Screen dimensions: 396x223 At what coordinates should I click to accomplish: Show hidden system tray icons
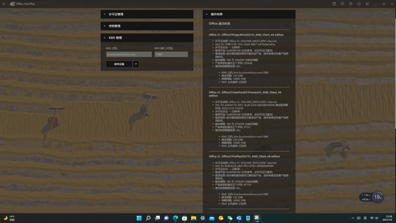pyautogui.click(x=353, y=218)
